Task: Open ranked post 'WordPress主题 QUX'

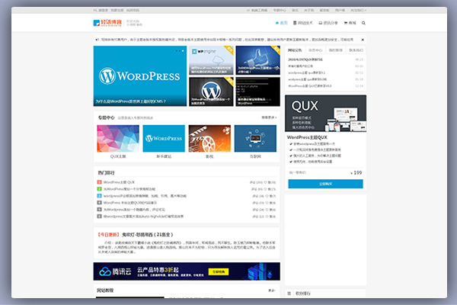Action: click(119, 182)
